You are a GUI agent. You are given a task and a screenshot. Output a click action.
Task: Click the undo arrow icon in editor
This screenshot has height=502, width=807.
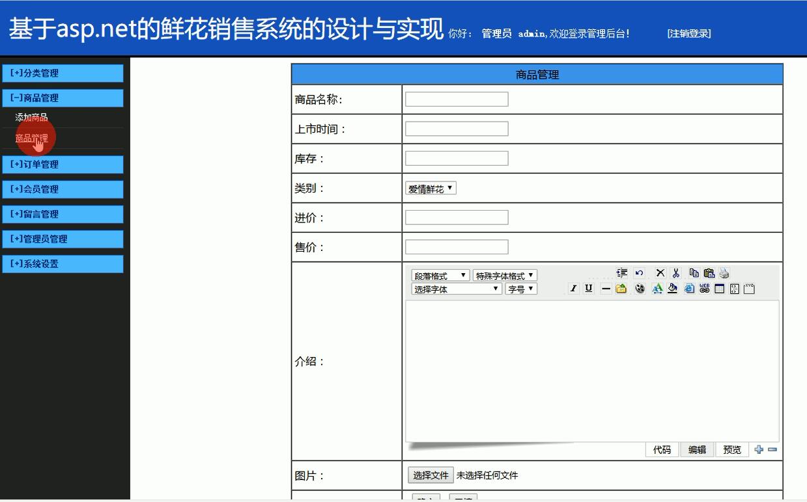click(x=639, y=272)
